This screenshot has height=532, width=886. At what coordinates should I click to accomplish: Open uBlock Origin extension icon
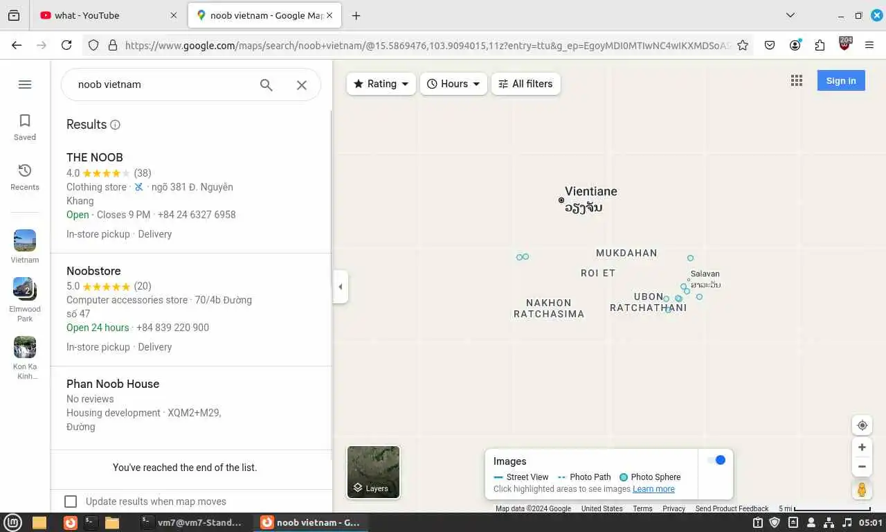tap(845, 44)
